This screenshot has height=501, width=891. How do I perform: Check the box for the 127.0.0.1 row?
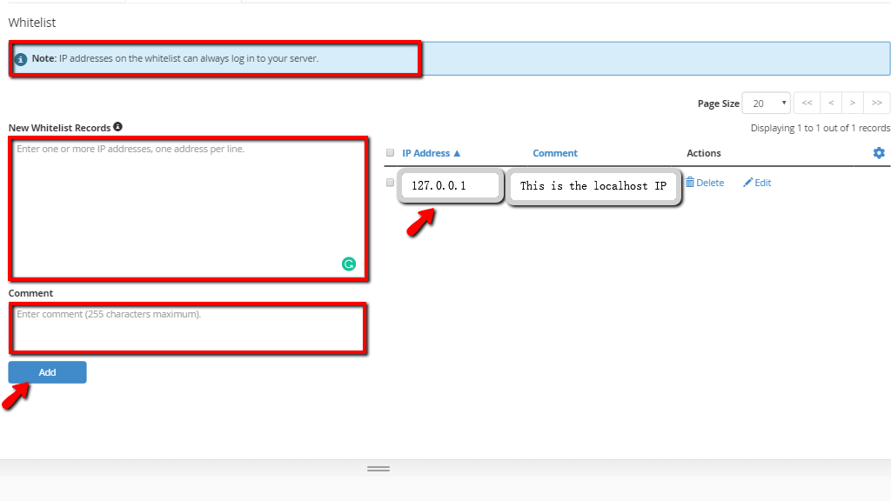click(x=390, y=183)
